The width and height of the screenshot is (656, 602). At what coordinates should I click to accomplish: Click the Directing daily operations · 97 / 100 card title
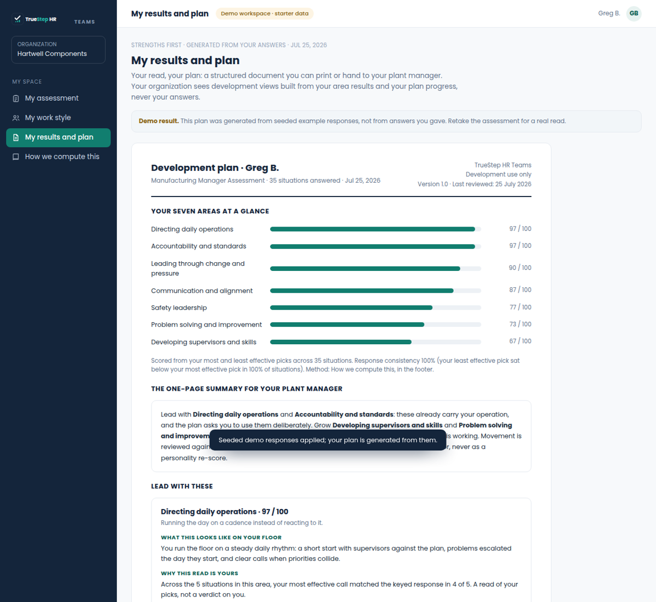(224, 512)
